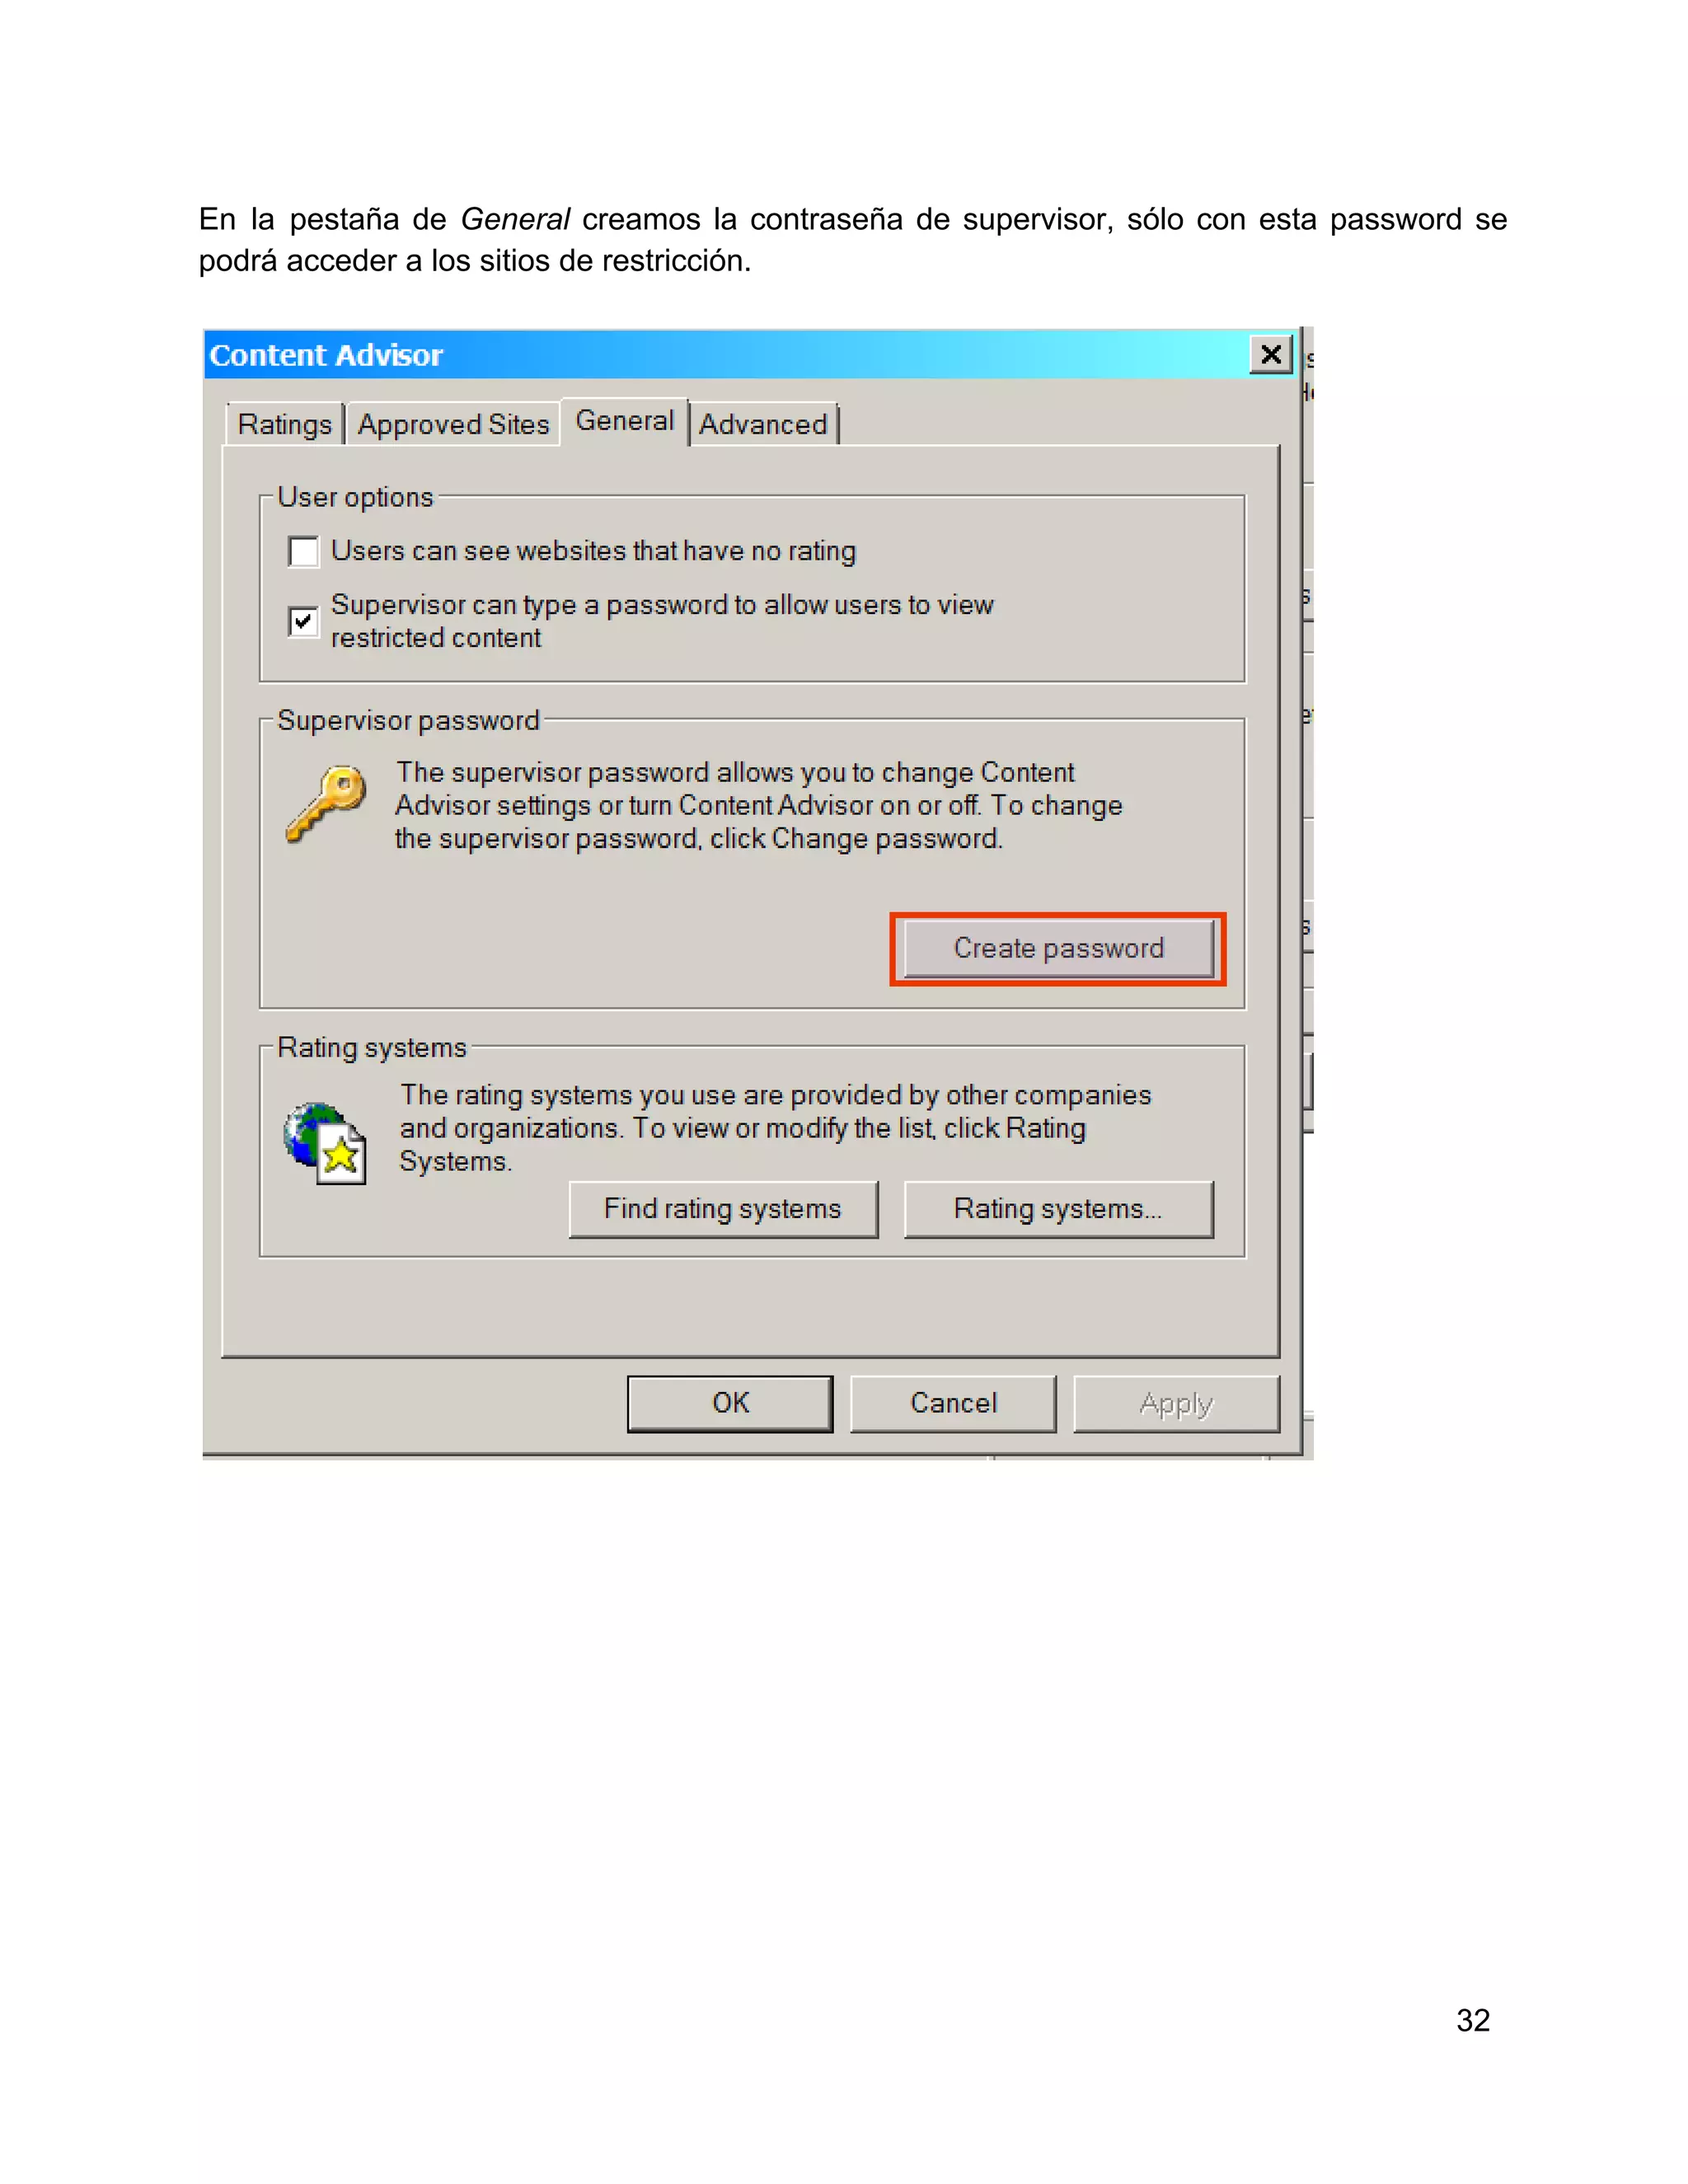Click the rating systems description text
This screenshot has width=1688, height=2184.
point(775,1128)
